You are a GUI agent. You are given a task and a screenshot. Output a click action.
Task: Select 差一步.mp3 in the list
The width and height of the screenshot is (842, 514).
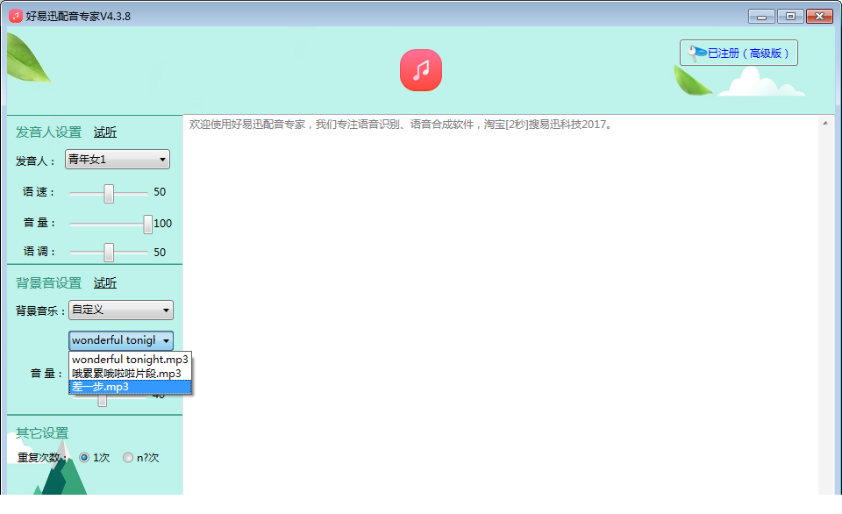(x=130, y=386)
